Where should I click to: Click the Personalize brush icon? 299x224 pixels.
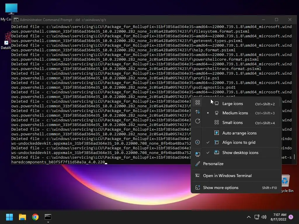click(x=198, y=164)
